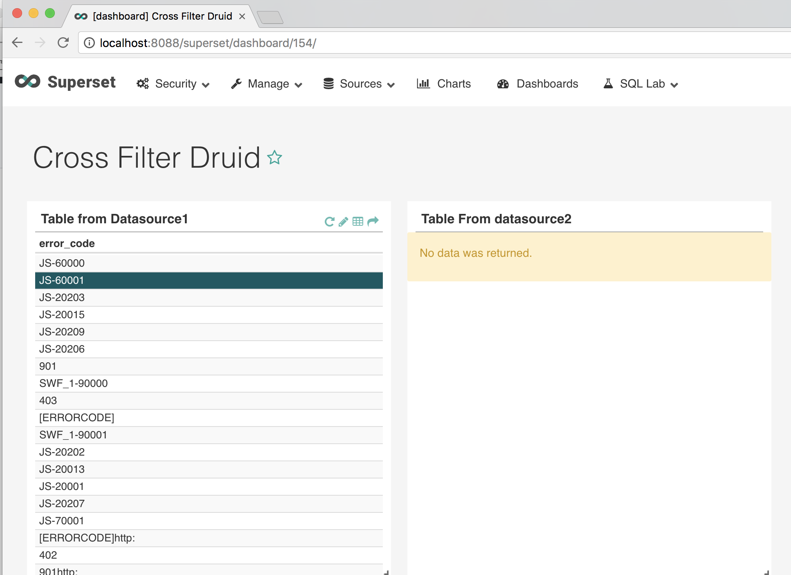791x575 pixels.
Task: Click the browser reload button
Action: click(63, 43)
